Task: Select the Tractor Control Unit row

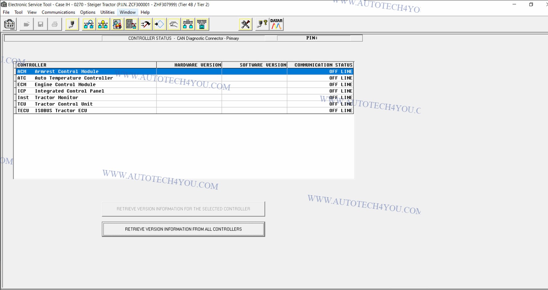Action: (87, 104)
